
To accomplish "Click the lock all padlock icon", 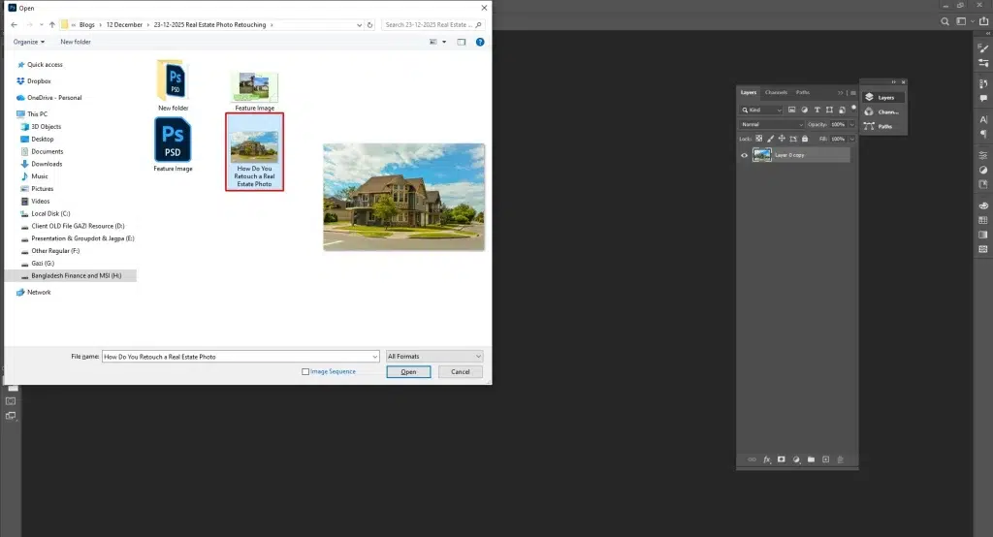I will click(805, 139).
